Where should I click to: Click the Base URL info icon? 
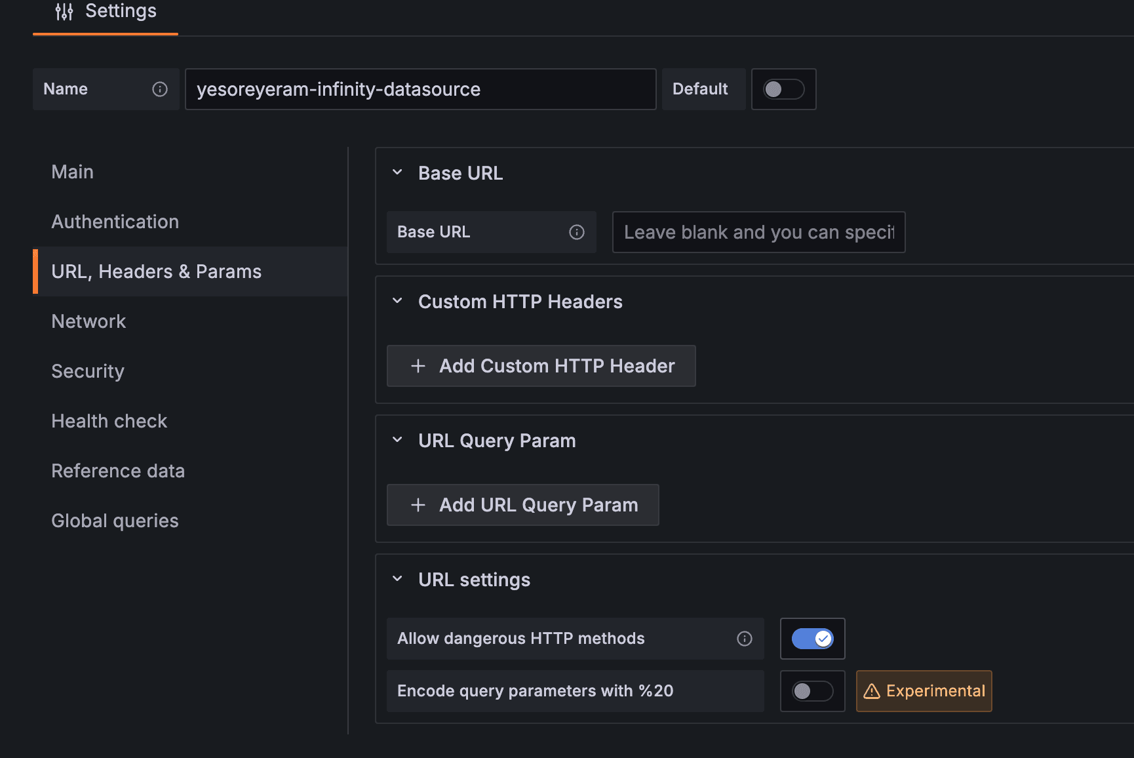click(x=576, y=231)
